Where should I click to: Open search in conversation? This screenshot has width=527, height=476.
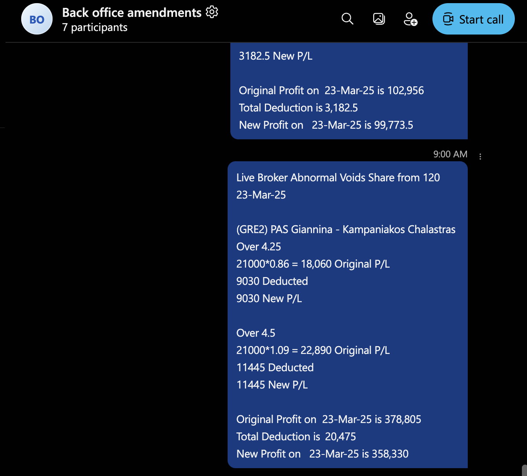click(347, 19)
